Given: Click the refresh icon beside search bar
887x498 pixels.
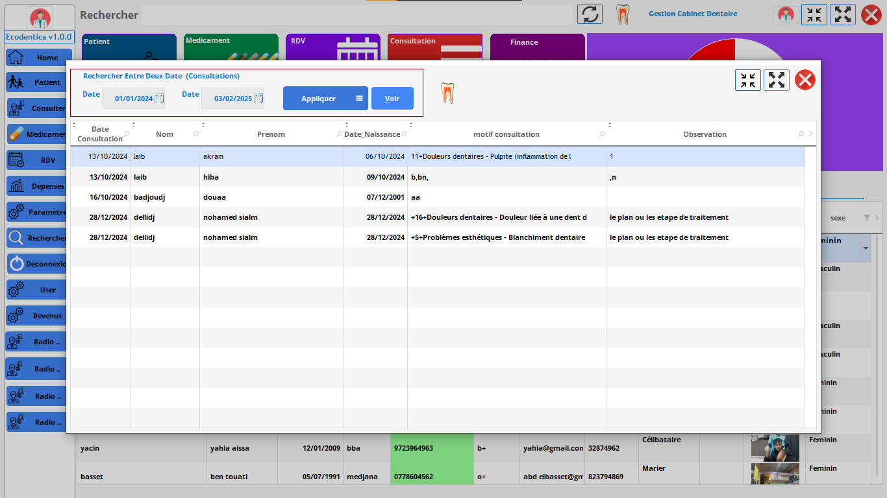Looking at the screenshot, I should pyautogui.click(x=590, y=14).
